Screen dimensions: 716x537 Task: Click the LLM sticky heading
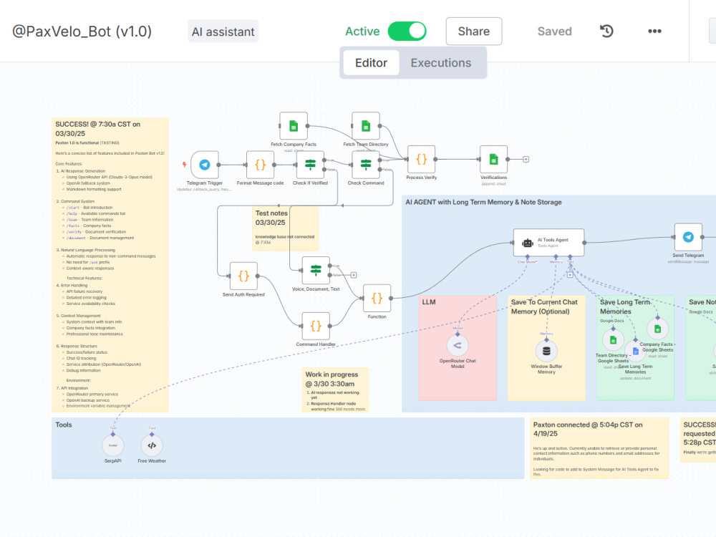(x=429, y=302)
